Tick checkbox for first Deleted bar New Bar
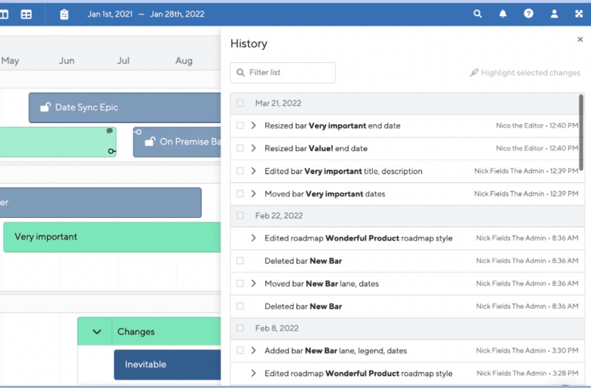The width and height of the screenshot is (591, 388). [x=240, y=261]
